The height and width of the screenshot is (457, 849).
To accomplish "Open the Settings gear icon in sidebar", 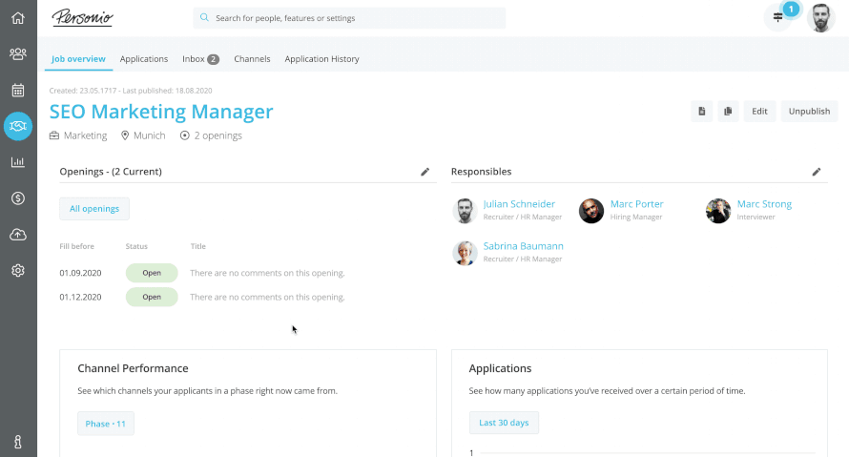I will (x=17, y=271).
